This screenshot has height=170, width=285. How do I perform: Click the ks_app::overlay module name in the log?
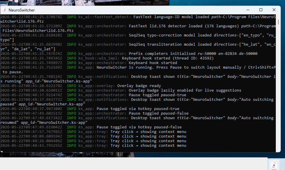(96, 86)
